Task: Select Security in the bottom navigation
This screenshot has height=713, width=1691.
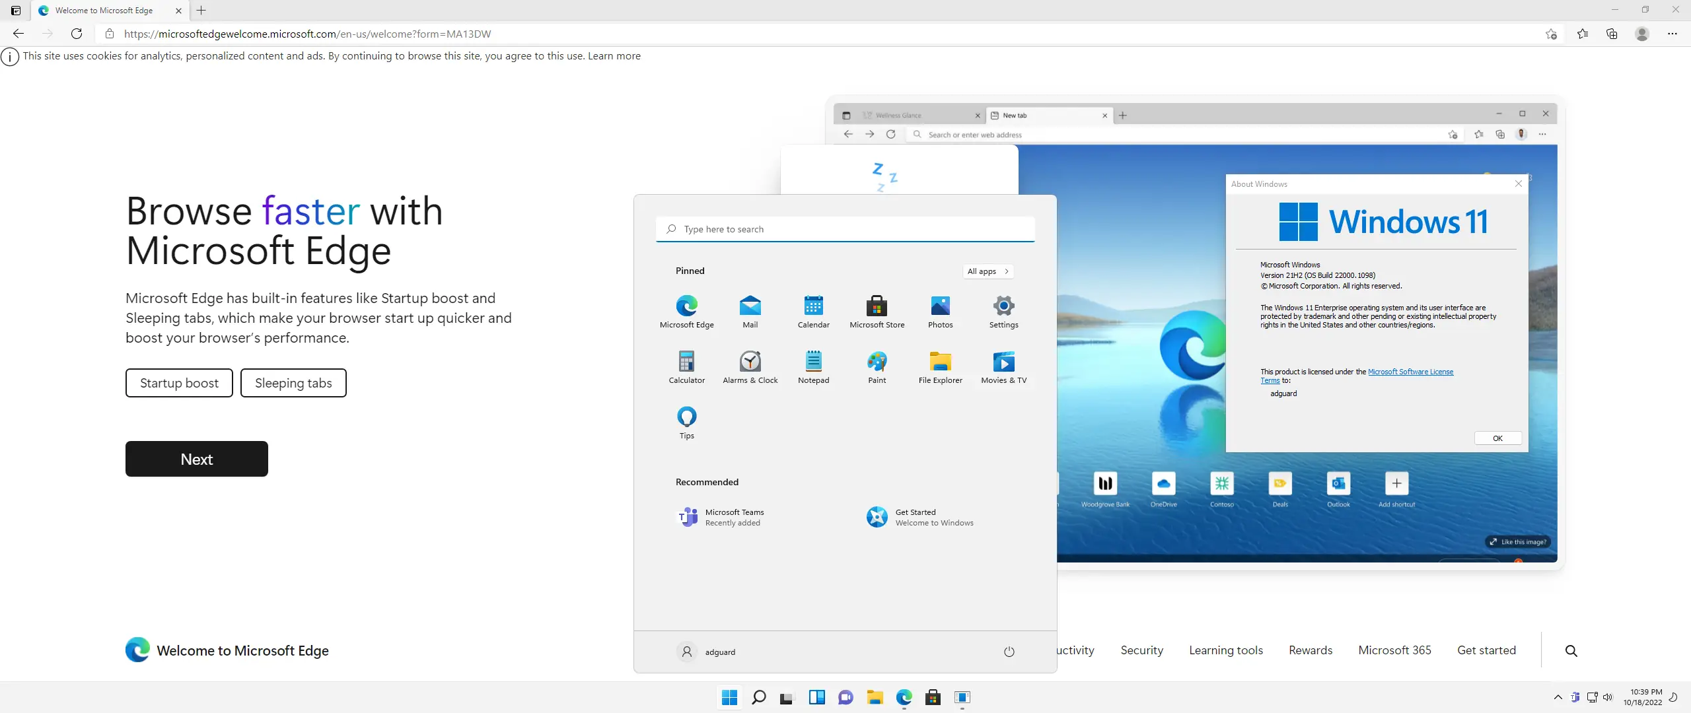Action: [1142, 650]
